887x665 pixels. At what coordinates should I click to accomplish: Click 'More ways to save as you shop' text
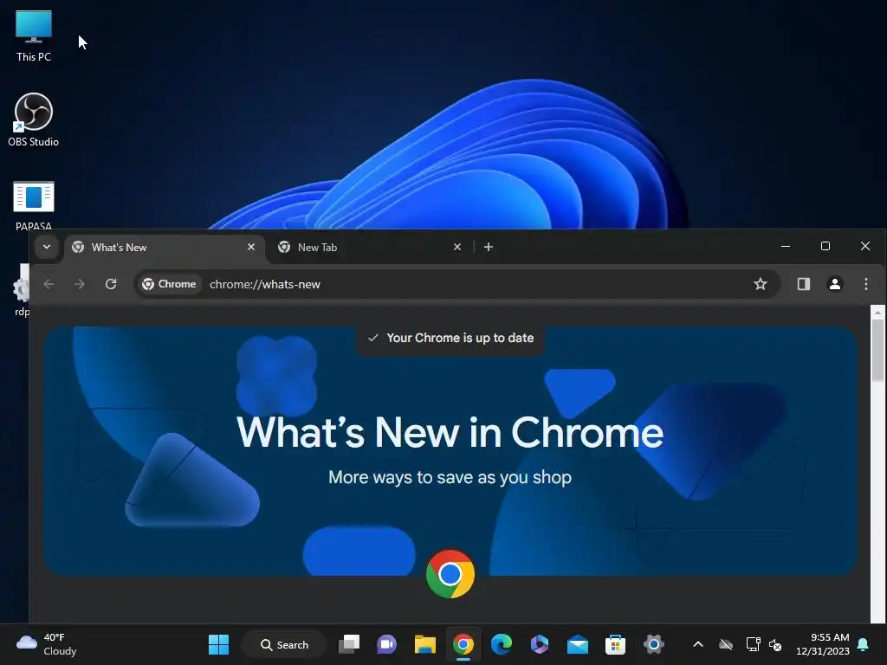450,477
